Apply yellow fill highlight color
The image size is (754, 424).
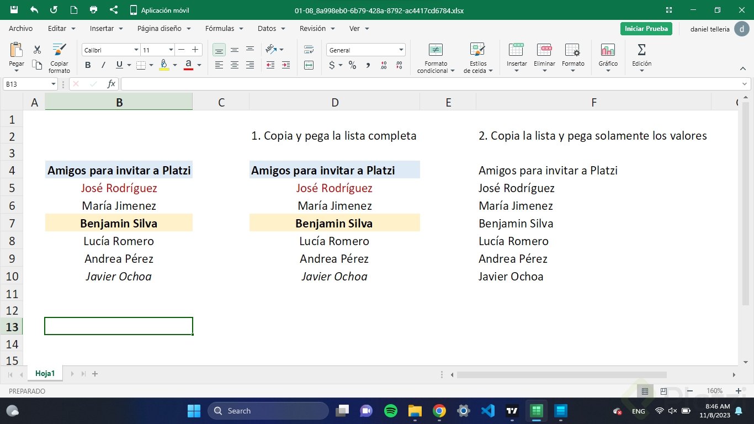click(x=164, y=65)
